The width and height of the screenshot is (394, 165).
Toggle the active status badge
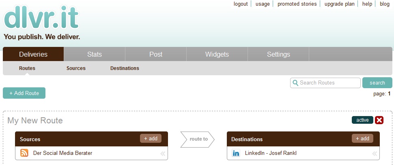[x=362, y=120]
